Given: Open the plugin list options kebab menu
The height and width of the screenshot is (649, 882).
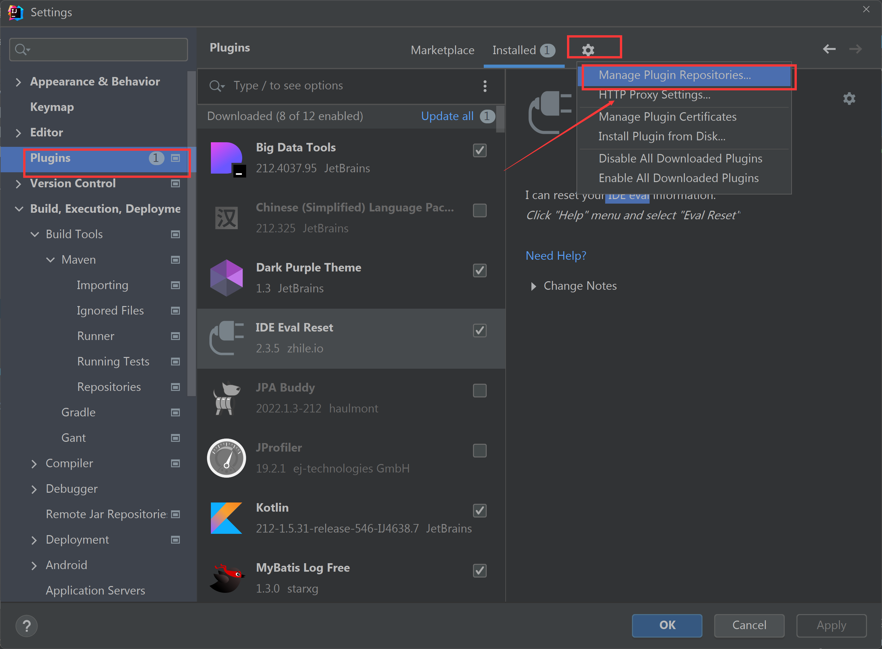Looking at the screenshot, I should (485, 85).
